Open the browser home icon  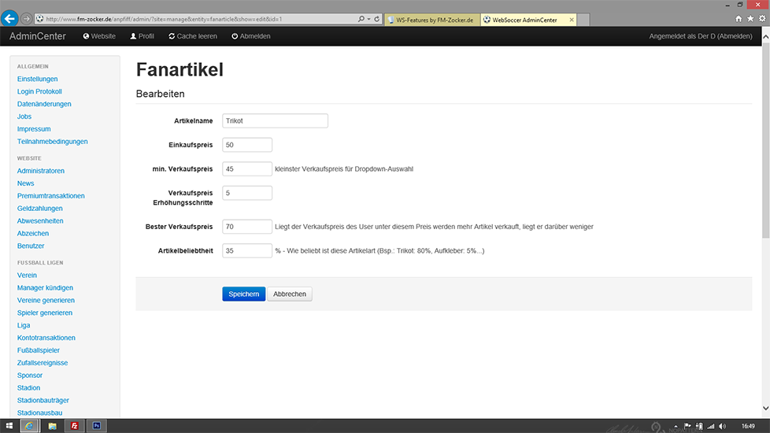pos(739,18)
